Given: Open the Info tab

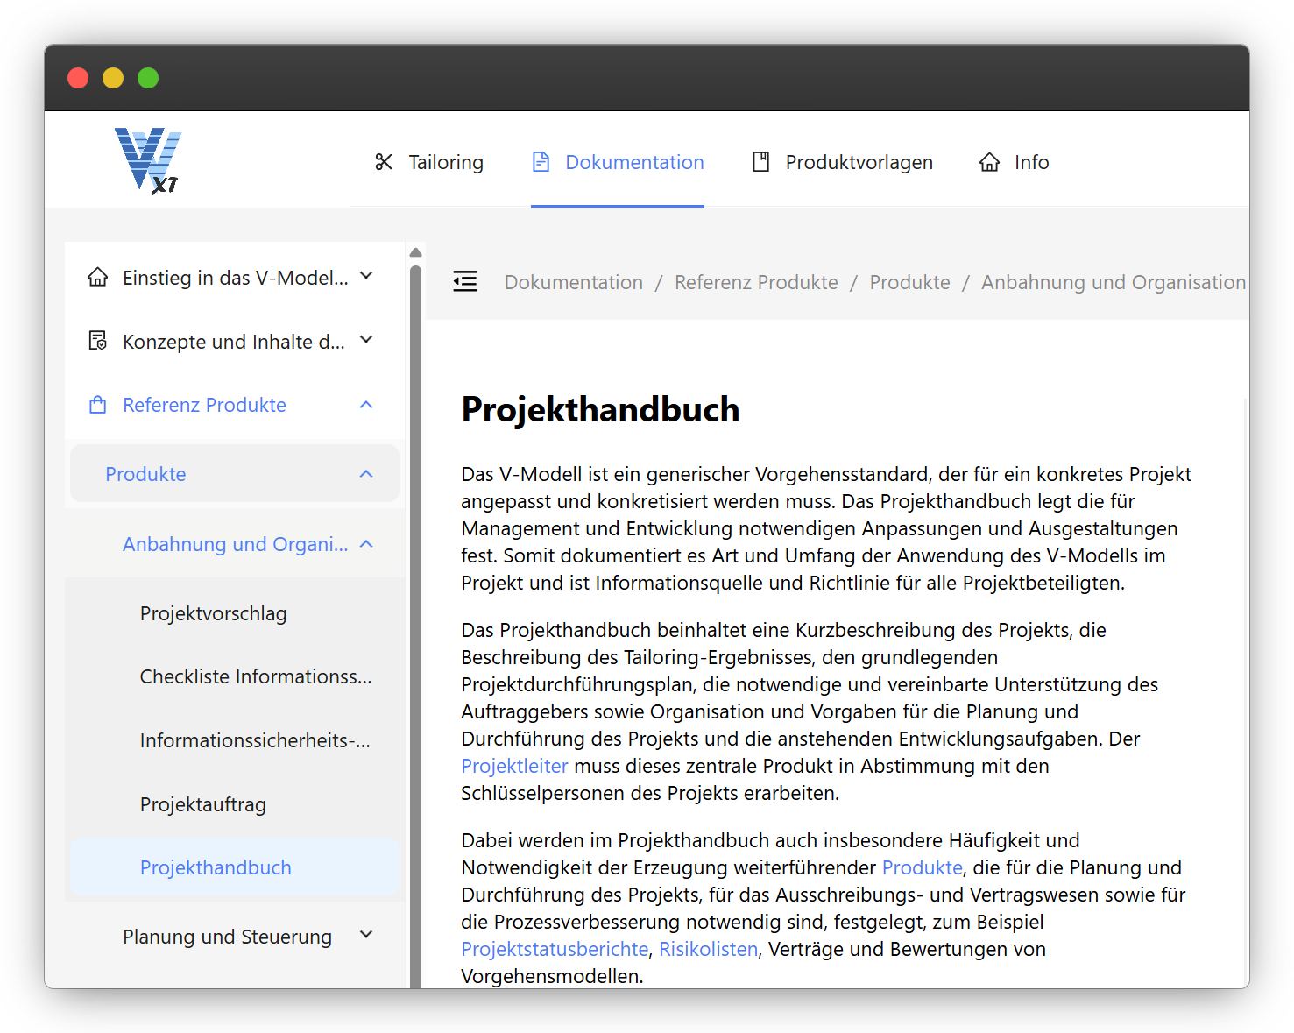Looking at the screenshot, I should (x=1015, y=162).
